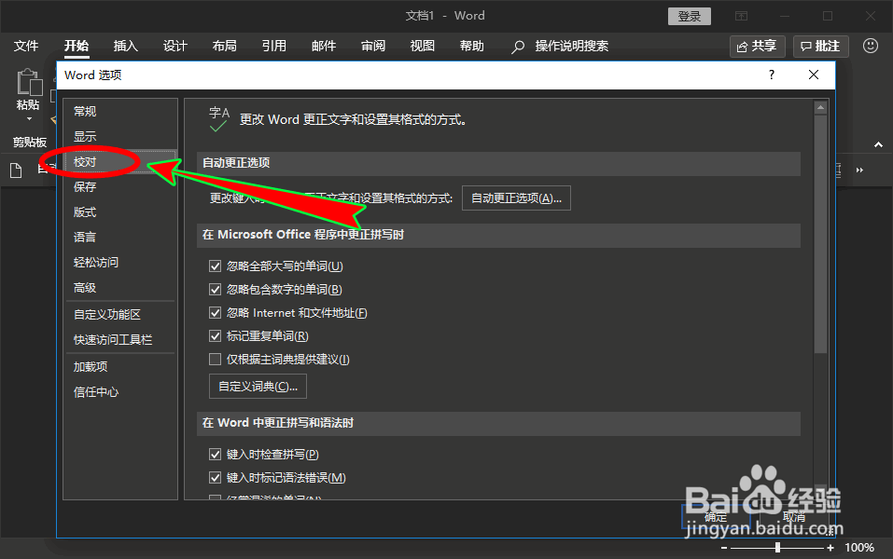Click the zoom in plus button
The image size is (893, 559).
[830, 548]
